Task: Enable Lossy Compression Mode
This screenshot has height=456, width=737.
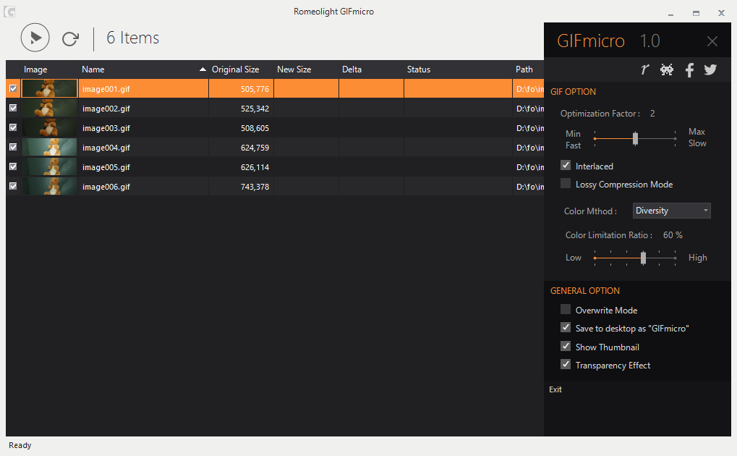Action: [565, 183]
